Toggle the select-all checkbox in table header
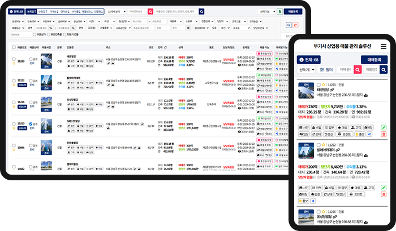 point(14,48)
